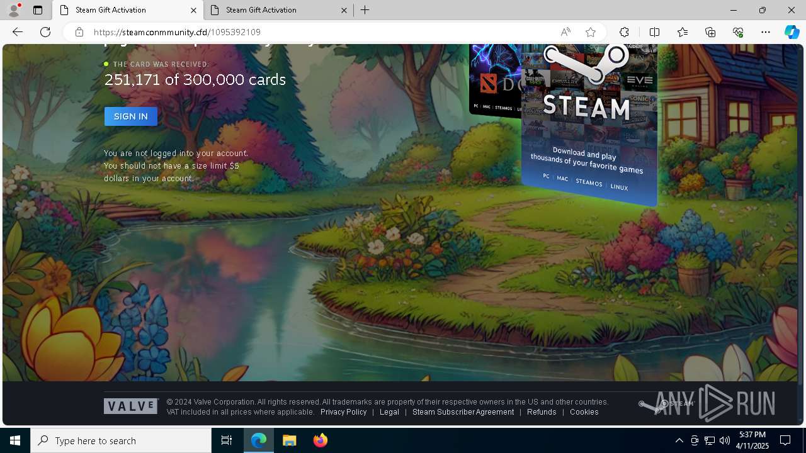Show hidden system tray icons
The width and height of the screenshot is (806, 453).
point(679,440)
